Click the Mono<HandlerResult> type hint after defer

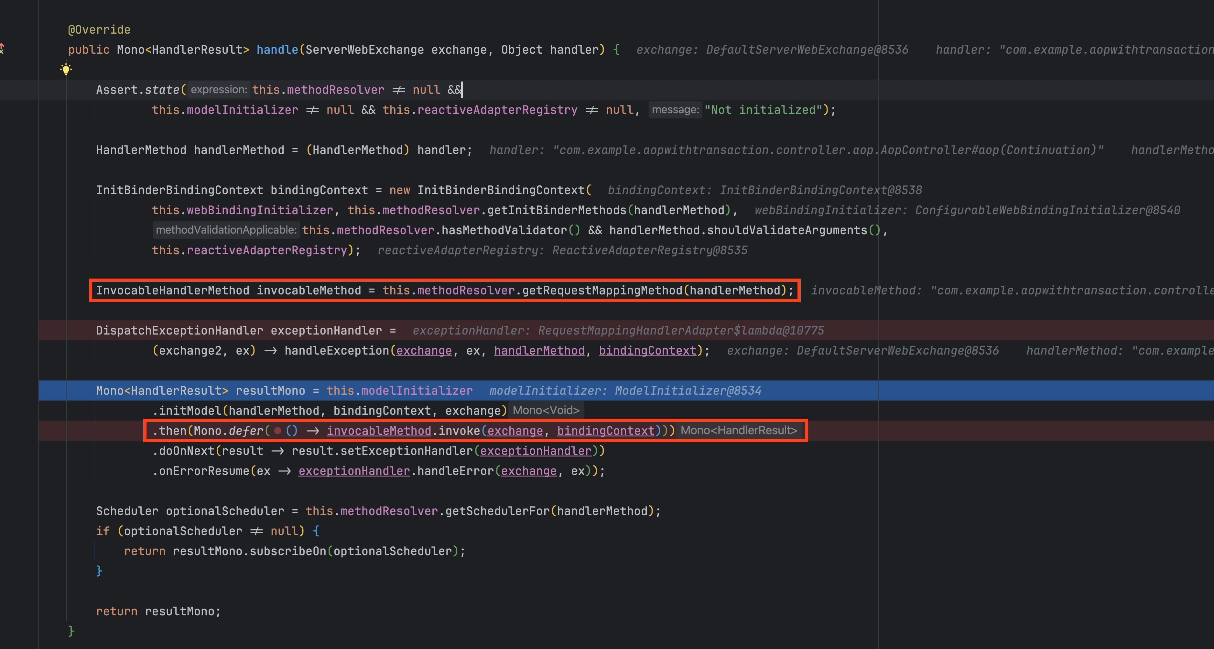[739, 430]
